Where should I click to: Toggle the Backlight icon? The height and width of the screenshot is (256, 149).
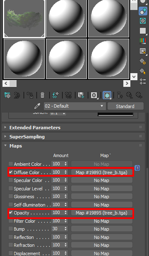tap(143, 11)
